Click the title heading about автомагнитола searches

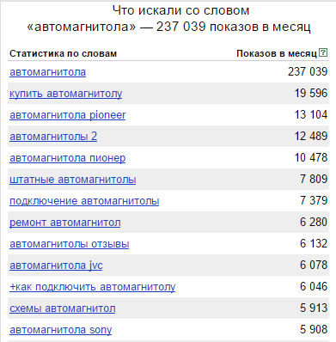point(168,19)
